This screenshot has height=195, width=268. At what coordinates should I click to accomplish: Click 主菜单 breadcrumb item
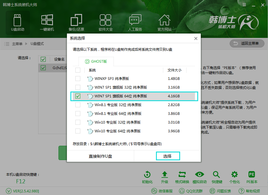[17, 44]
